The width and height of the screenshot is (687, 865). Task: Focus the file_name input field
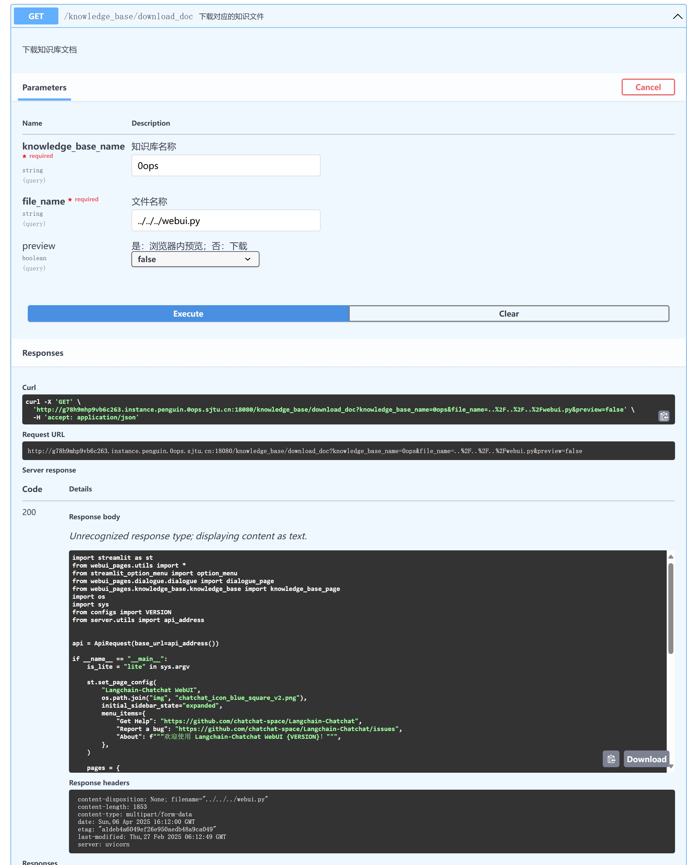(225, 221)
